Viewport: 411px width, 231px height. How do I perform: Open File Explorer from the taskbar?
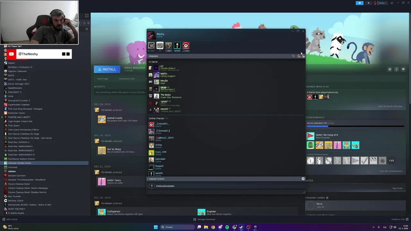tap(206, 227)
